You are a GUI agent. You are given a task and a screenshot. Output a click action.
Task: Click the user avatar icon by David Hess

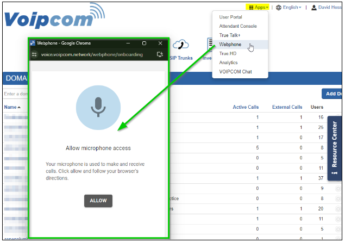pyautogui.click(x=314, y=8)
